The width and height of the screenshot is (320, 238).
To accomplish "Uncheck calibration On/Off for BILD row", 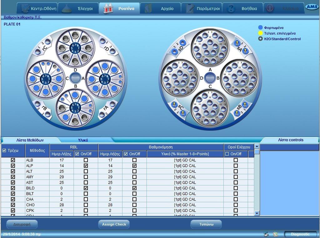I will tap(134, 188).
